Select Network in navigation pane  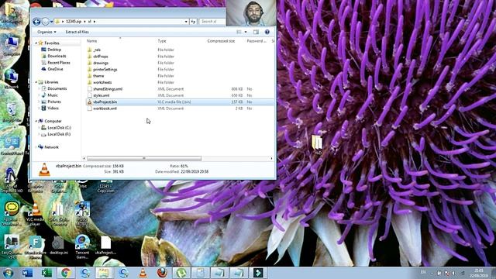(51, 147)
